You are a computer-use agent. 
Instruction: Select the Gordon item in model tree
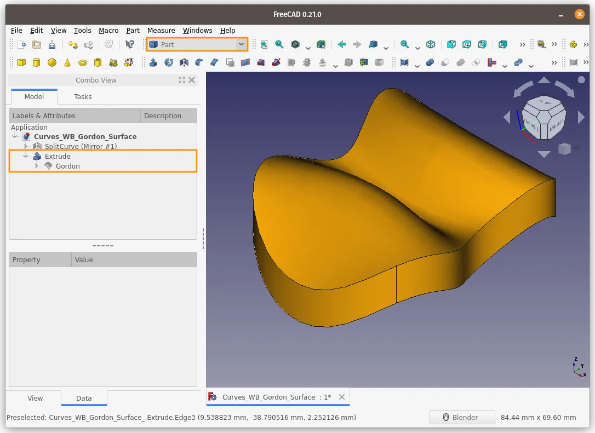point(67,166)
